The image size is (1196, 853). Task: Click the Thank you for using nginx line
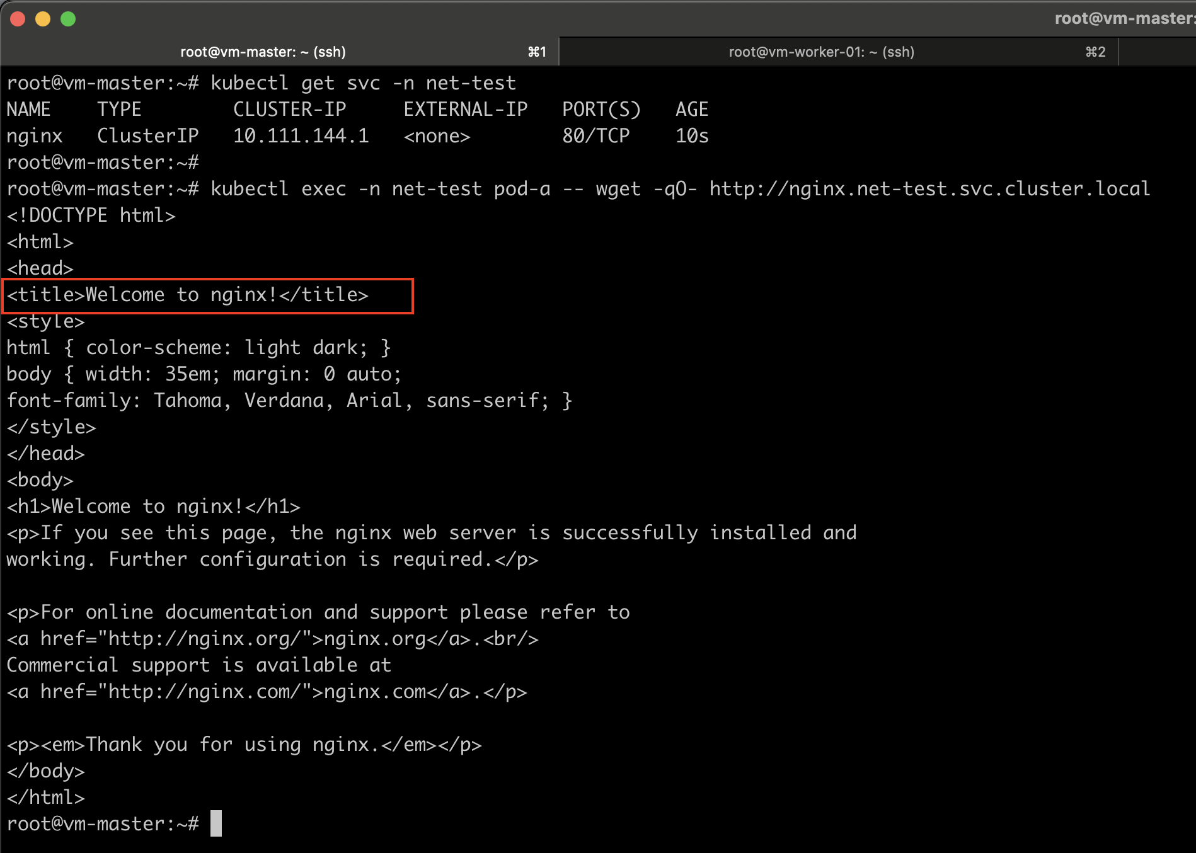[244, 745]
